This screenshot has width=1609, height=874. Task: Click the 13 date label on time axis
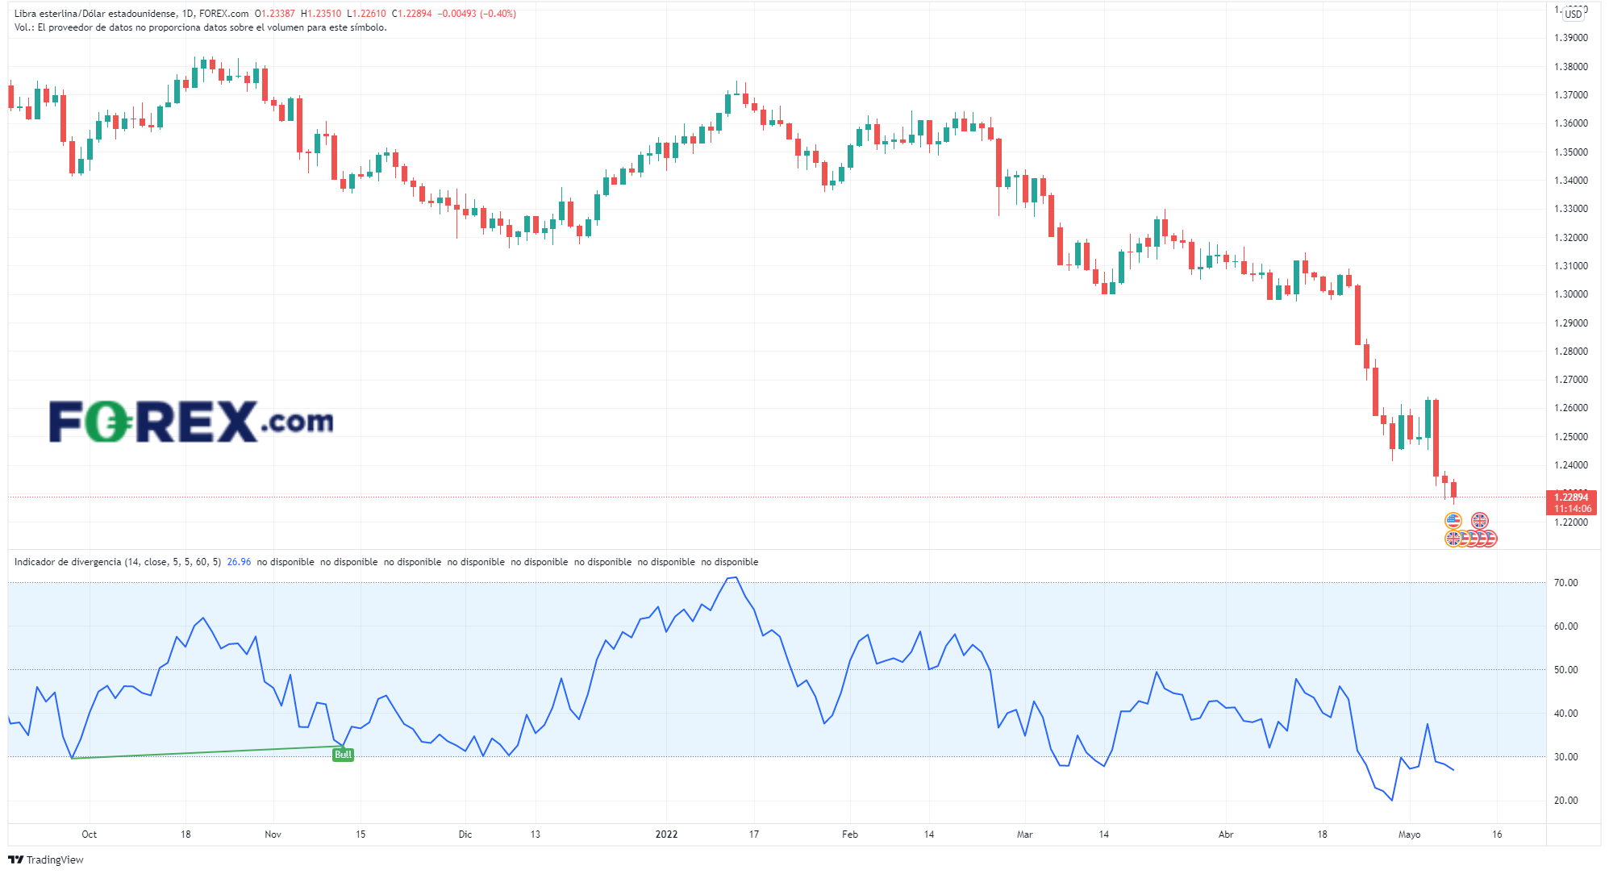(x=536, y=834)
